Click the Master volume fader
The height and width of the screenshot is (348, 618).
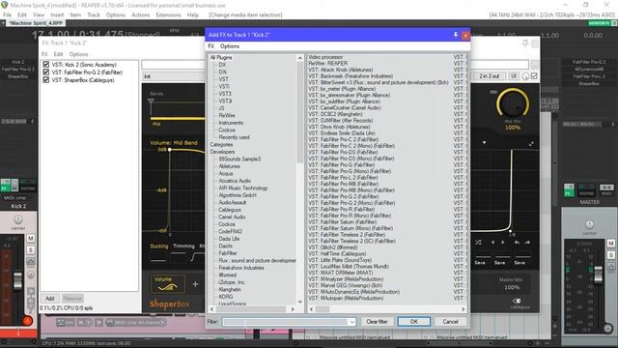[599, 275]
